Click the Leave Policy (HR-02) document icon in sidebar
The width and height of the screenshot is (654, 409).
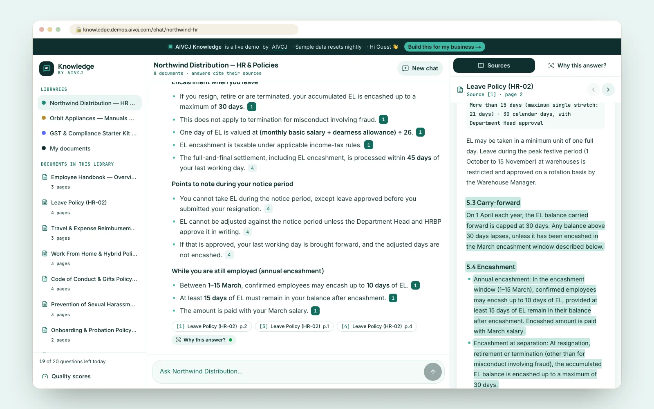tap(45, 202)
